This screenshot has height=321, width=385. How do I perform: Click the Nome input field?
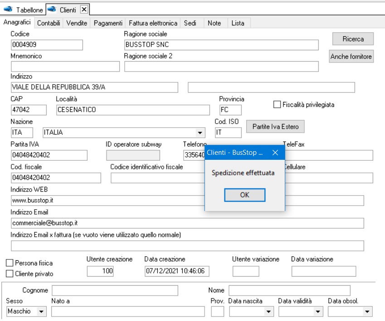click(x=289, y=290)
